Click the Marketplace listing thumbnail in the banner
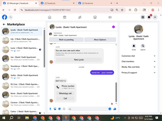 [x=51, y=34]
